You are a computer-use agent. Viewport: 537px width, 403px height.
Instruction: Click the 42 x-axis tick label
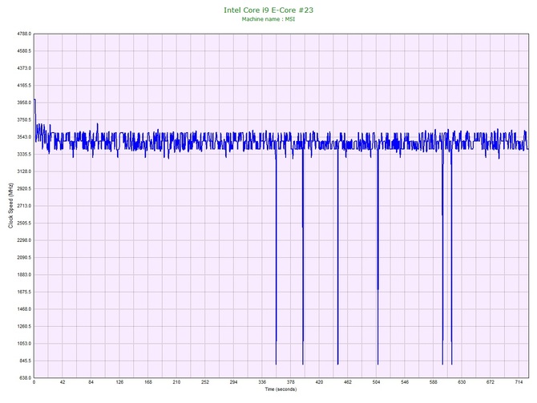(63, 382)
